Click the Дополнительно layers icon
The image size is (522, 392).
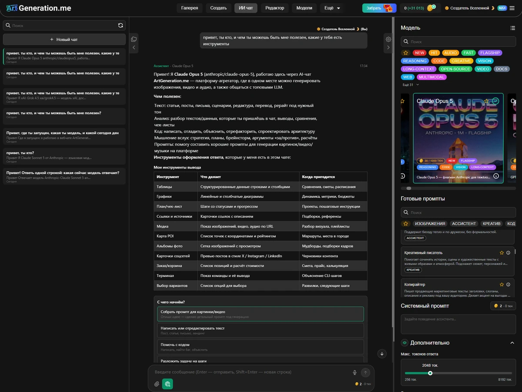[x=405, y=342]
